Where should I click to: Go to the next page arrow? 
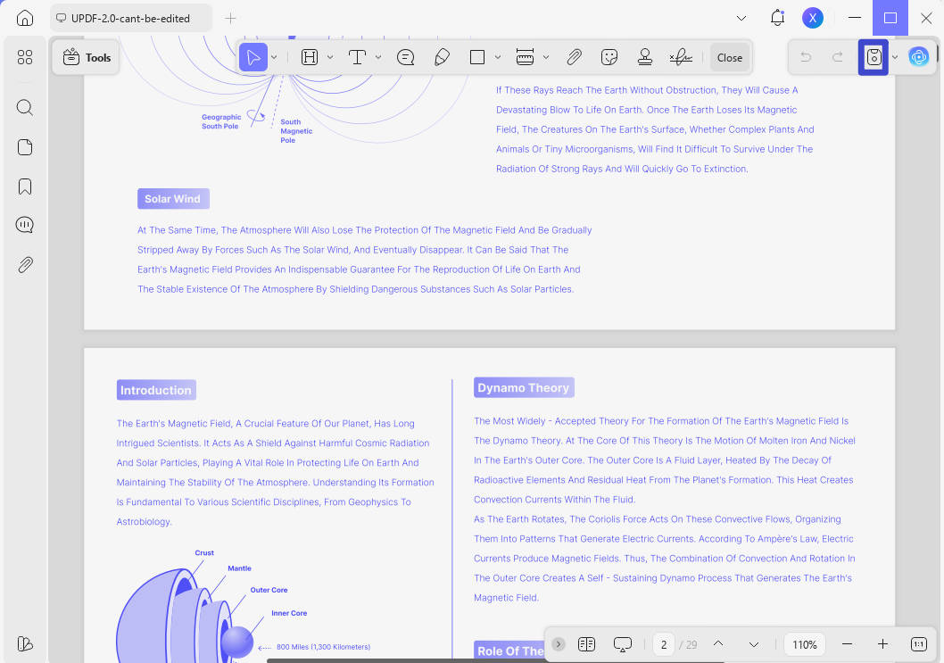(754, 644)
